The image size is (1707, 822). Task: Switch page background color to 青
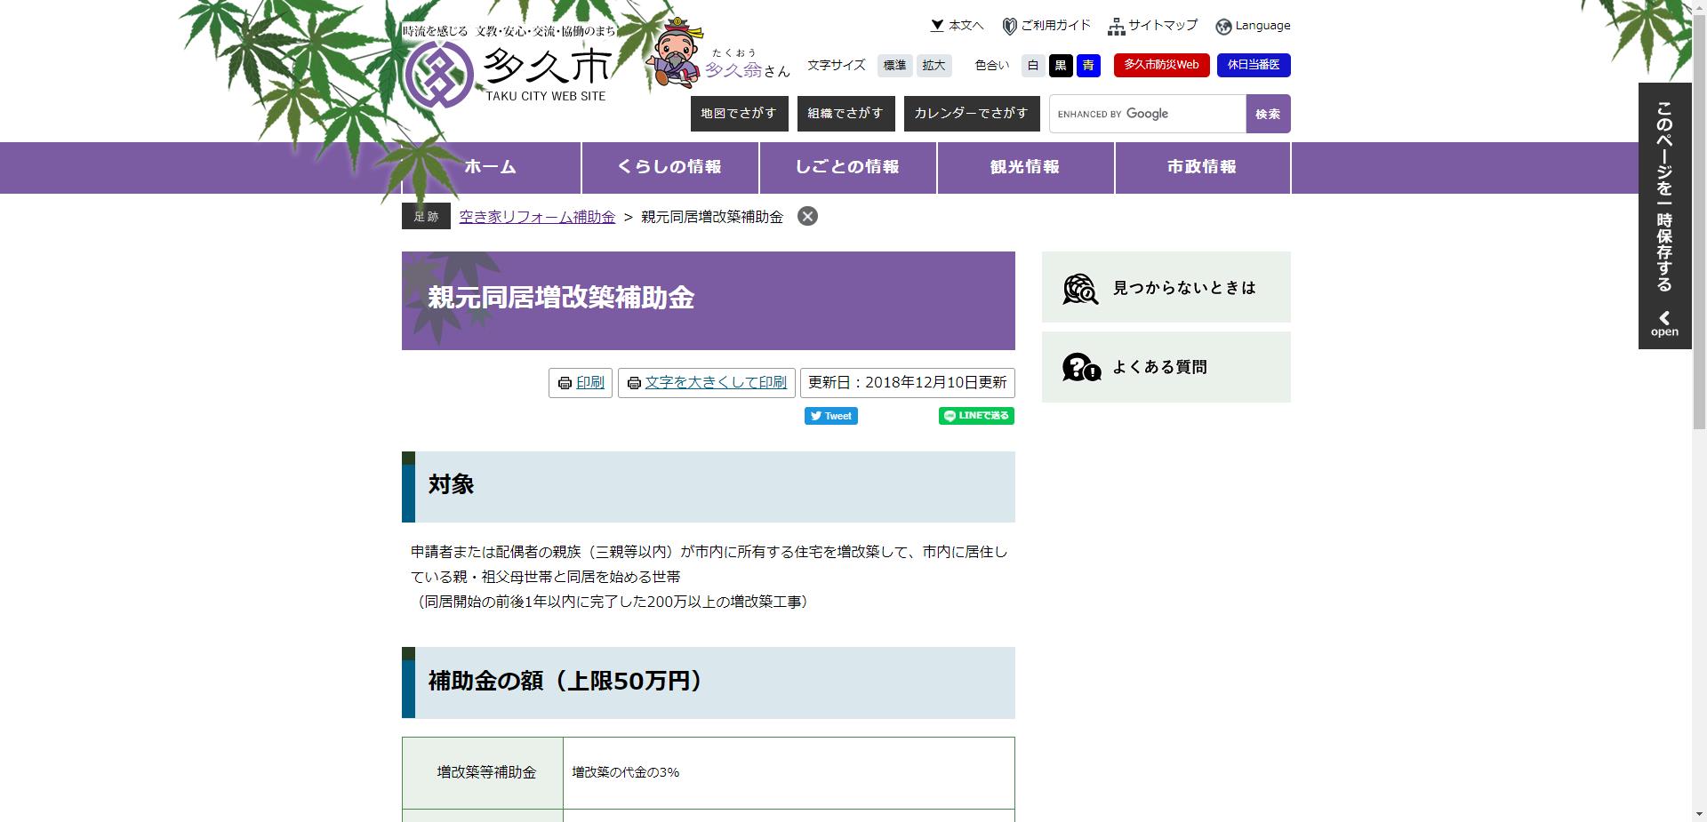coord(1088,65)
